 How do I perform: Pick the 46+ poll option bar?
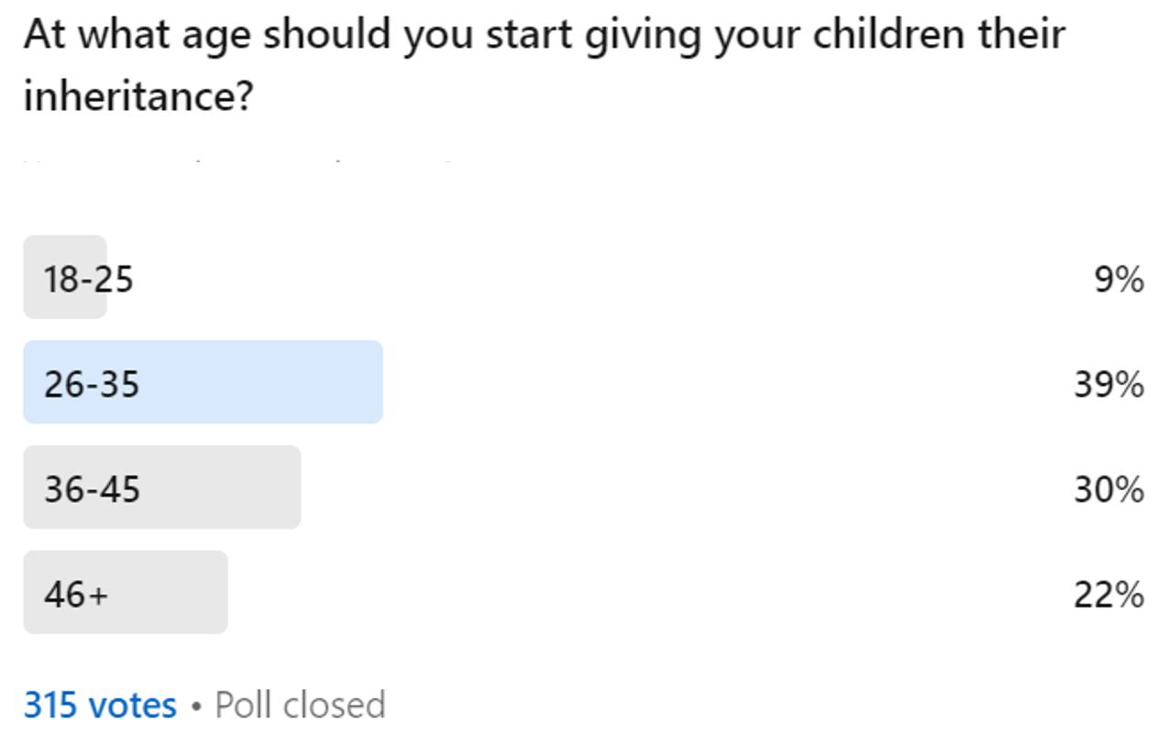point(125,593)
